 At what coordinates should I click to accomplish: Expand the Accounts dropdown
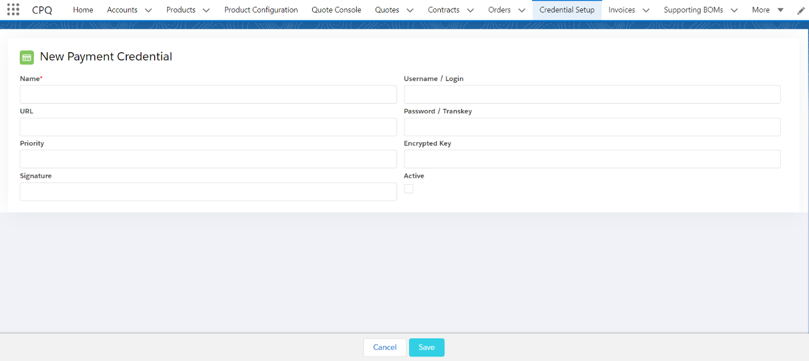pos(148,10)
